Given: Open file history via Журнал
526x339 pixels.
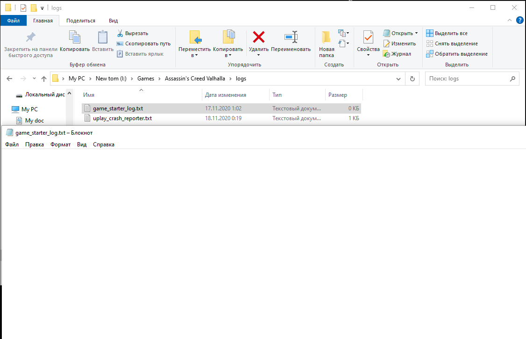Looking at the screenshot, I should point(397,54).
